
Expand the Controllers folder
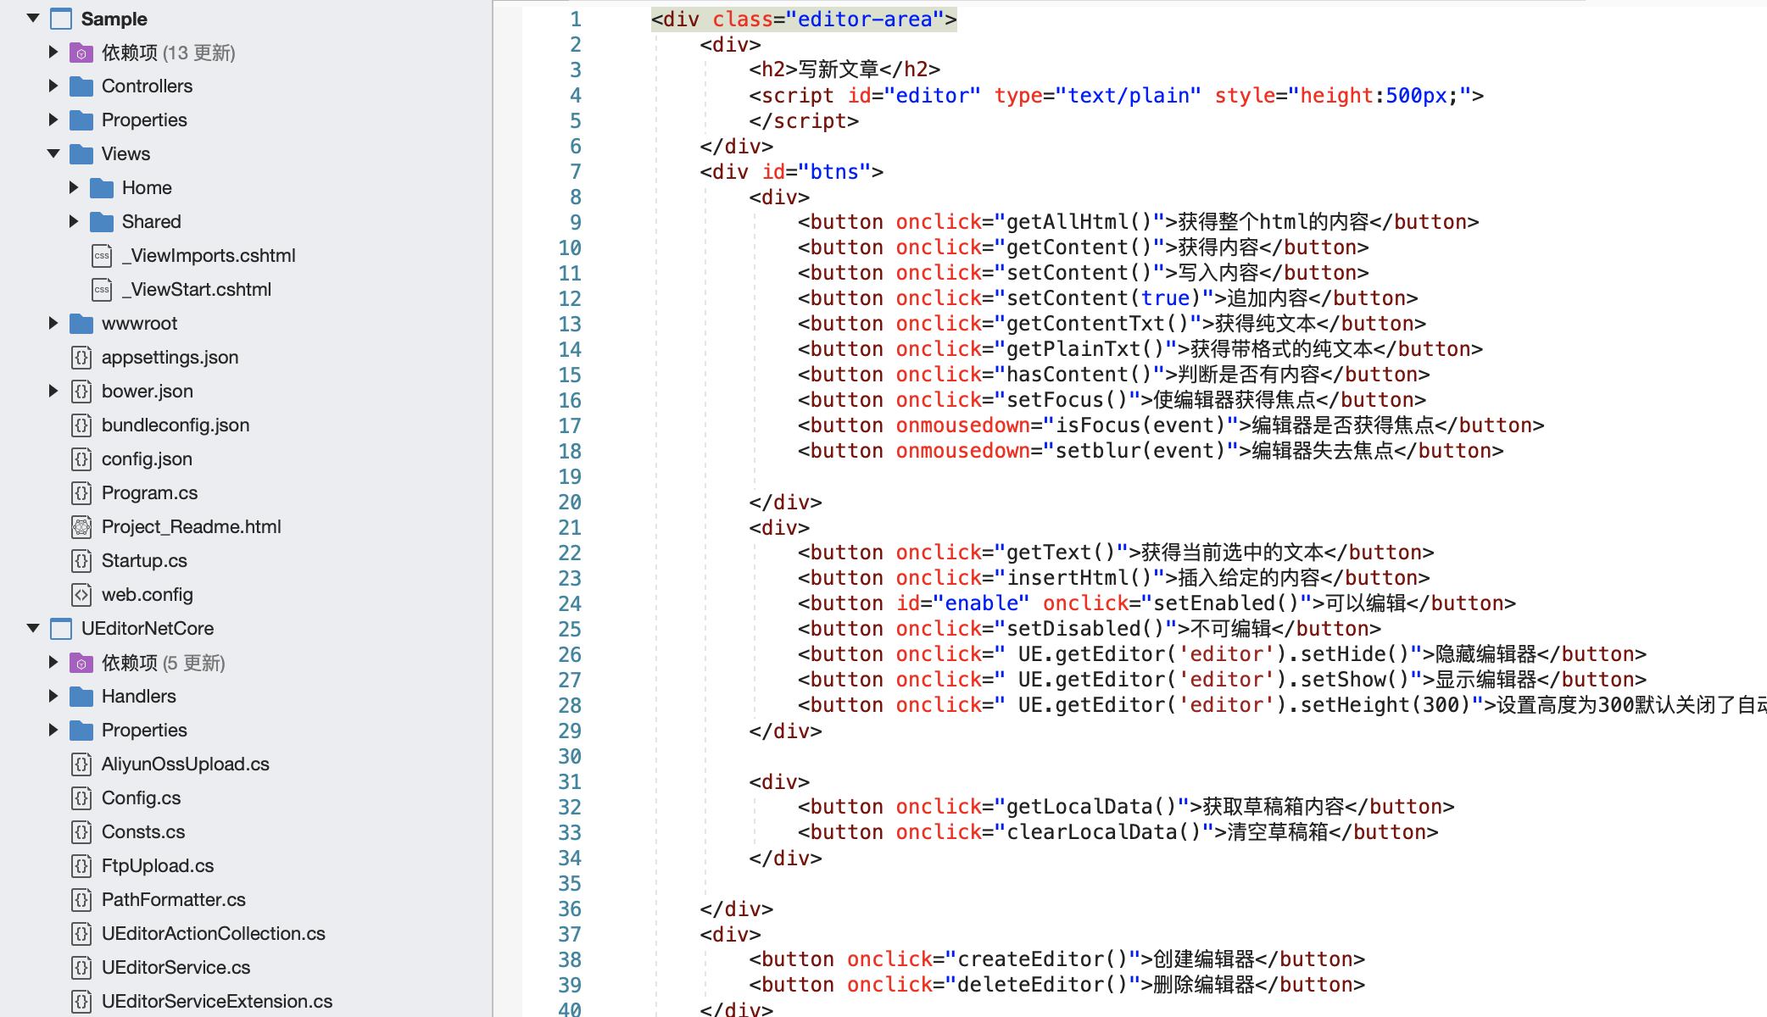tap(53, 86)
